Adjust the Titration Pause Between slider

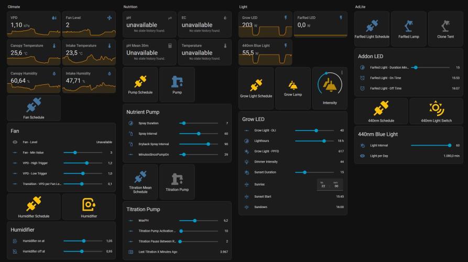pos(199,242)
